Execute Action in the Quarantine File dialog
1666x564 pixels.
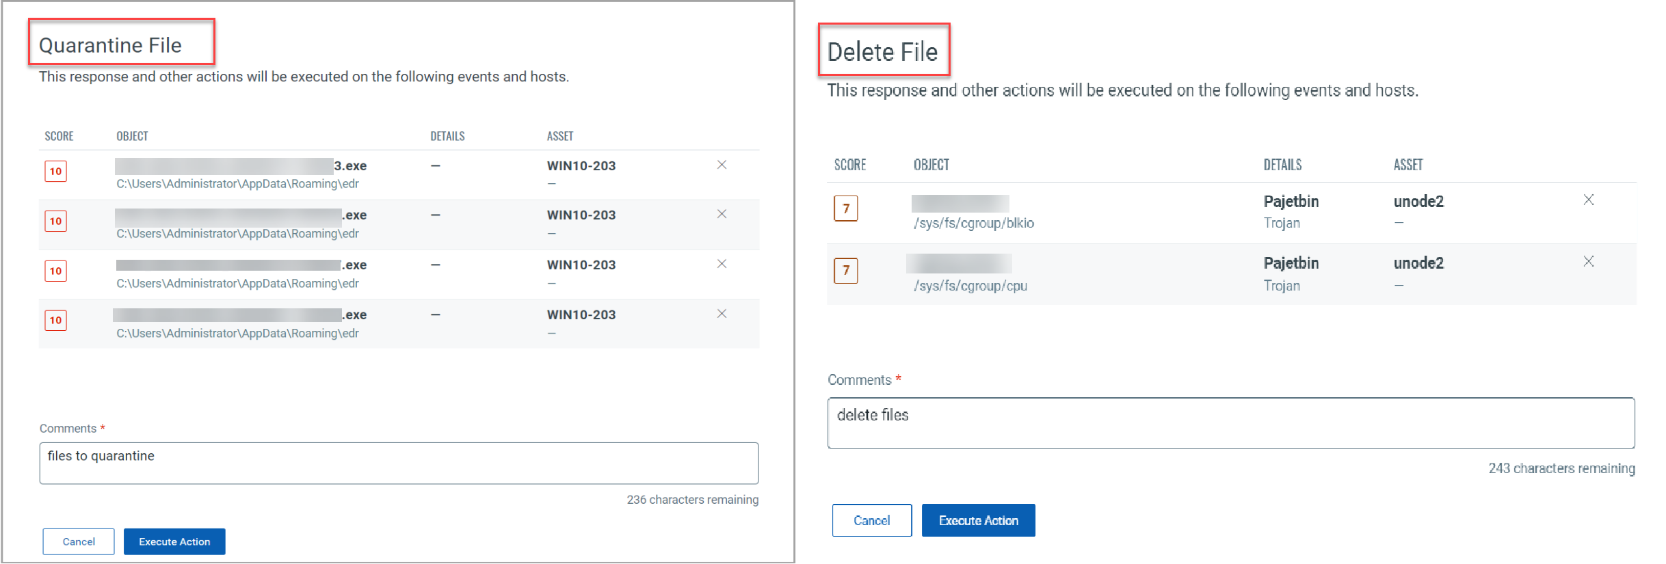[174, 541]
